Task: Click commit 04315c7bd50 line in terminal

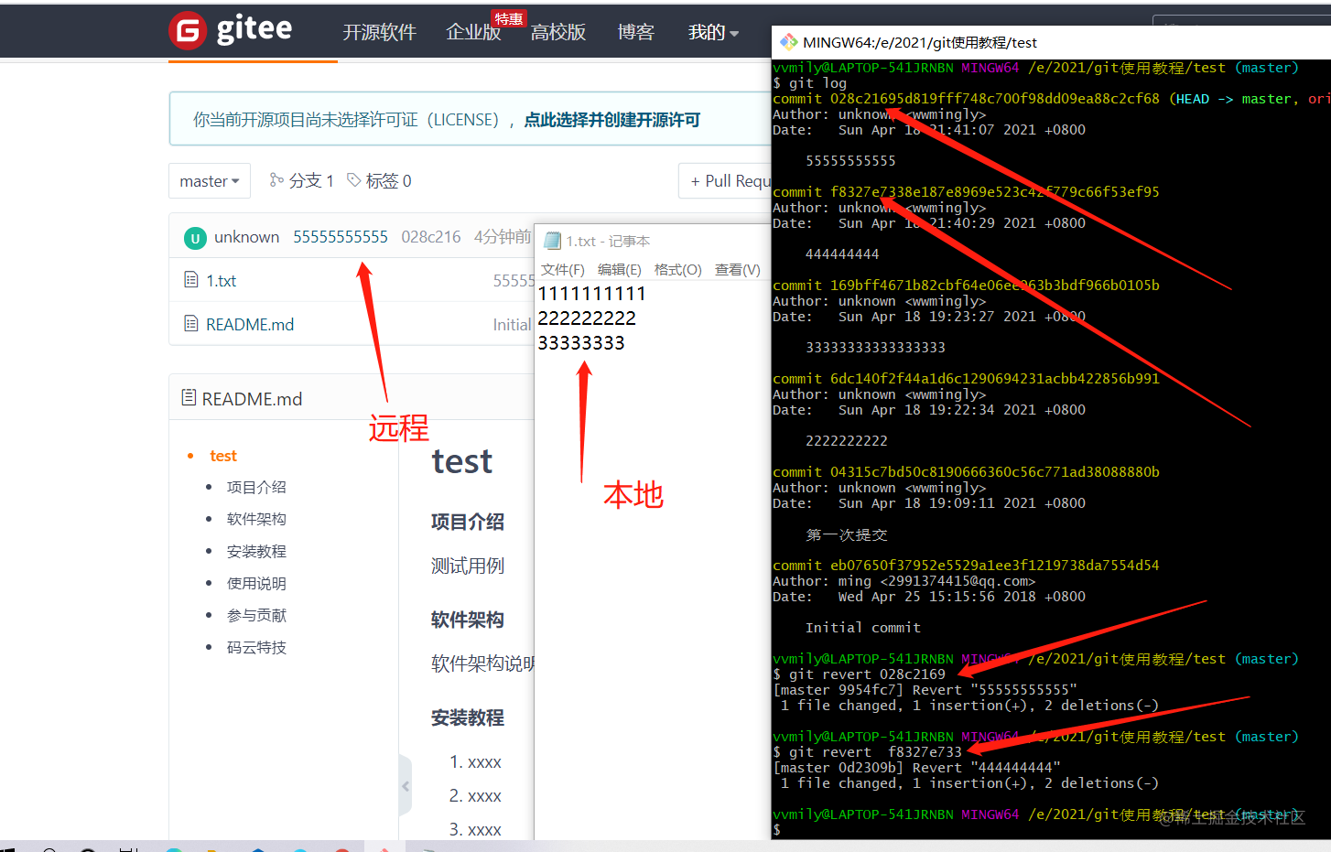Action: [966, 472]
